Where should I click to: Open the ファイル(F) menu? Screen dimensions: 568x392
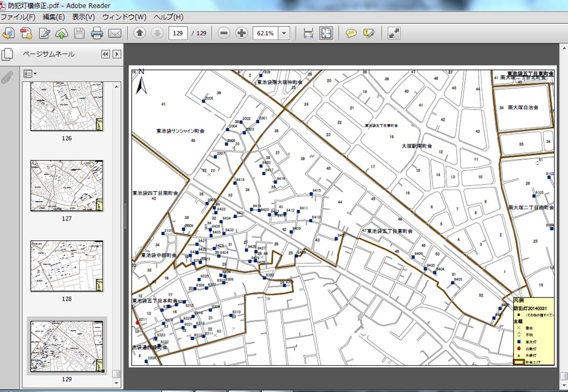click(18, 17)
